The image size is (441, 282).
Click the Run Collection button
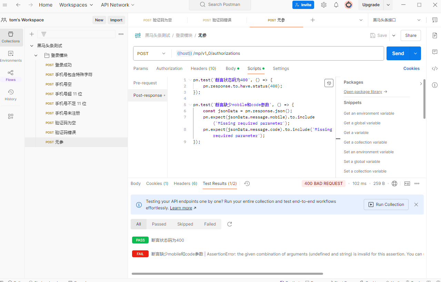386,205
